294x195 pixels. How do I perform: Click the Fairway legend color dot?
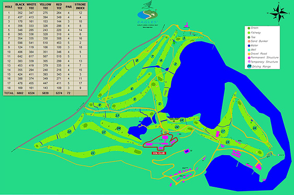point(248,33)
